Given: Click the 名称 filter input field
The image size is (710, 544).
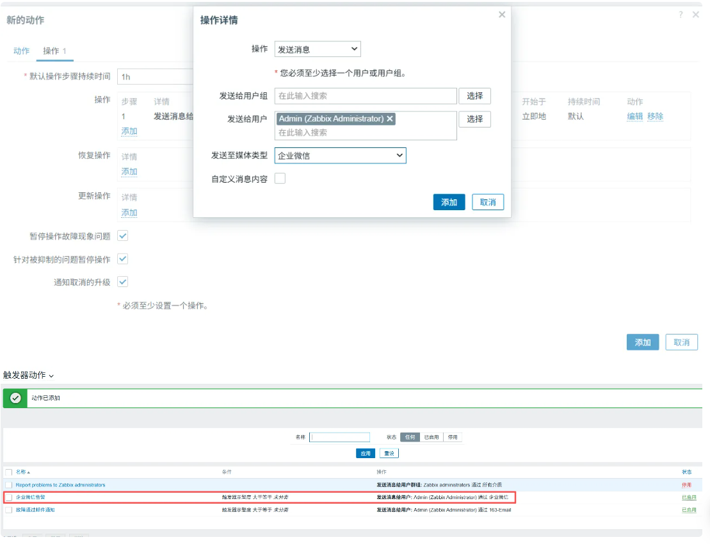Looking at the screenshot, I should pyautogui.click(x=340, y=437).
